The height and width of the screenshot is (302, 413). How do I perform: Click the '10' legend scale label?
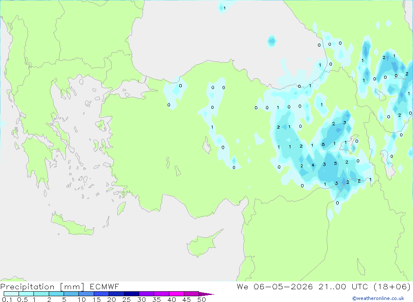pos(82,300)
